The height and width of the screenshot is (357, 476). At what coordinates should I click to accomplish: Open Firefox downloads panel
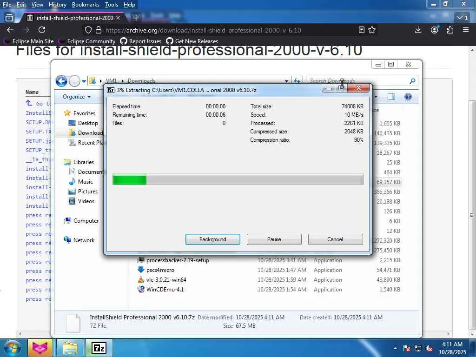point(418,30)
